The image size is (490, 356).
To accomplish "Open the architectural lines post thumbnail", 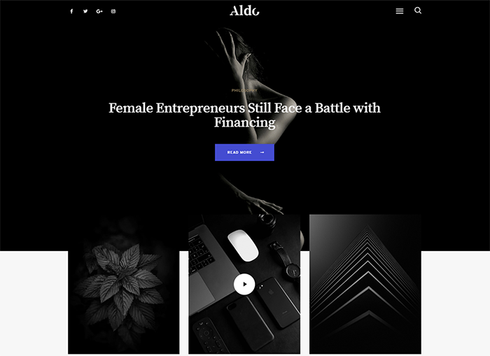I will [x=365, y=285].
